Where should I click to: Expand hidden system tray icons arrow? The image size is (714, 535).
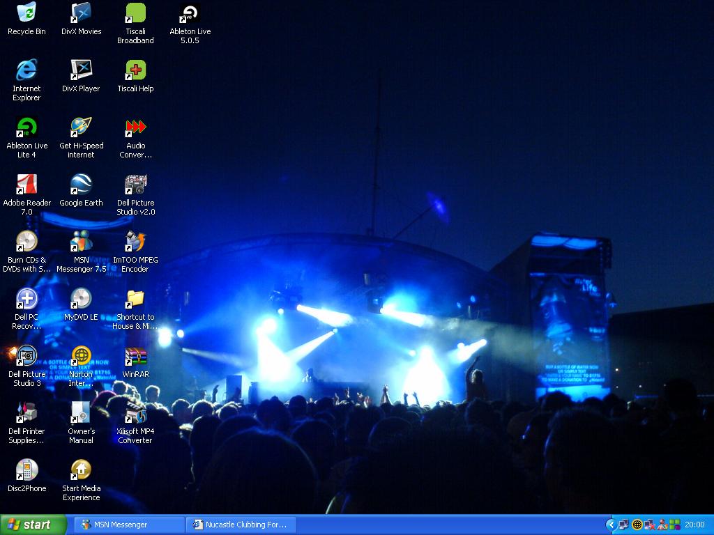tap(612, 525)
